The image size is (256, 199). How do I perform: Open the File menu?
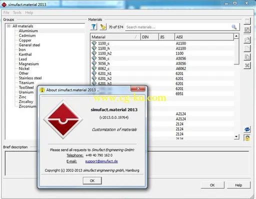[x=6, y=12]
